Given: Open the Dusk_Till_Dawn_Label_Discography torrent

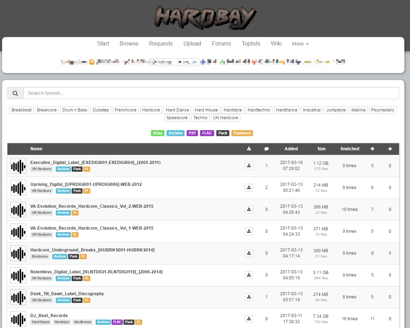Looking at the screenshot, I should click(x=67, y=294).
